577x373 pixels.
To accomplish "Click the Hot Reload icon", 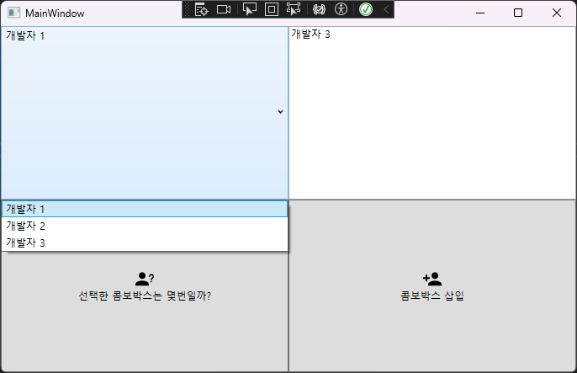I will click(319, 9).
